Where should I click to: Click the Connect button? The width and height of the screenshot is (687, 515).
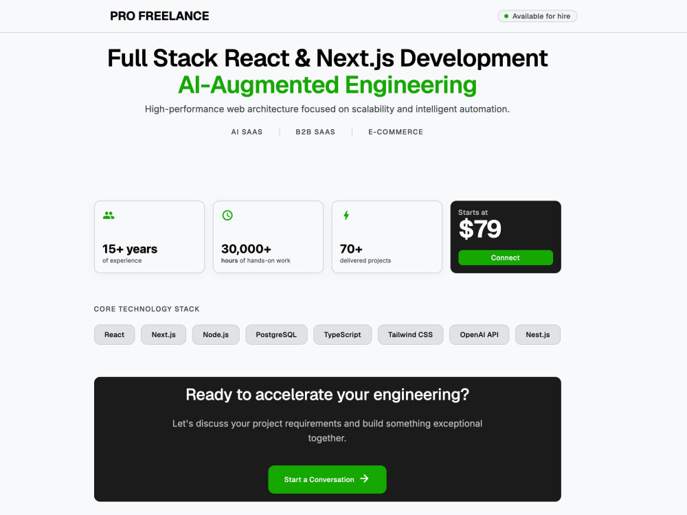tap(505, 257)
